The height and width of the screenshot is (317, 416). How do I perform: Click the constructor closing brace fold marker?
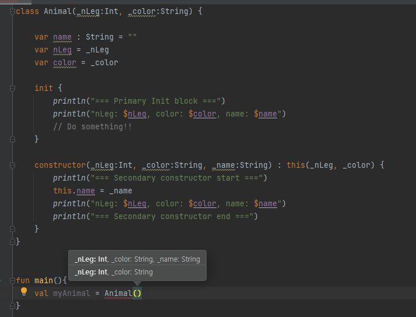tap(12, 228)
